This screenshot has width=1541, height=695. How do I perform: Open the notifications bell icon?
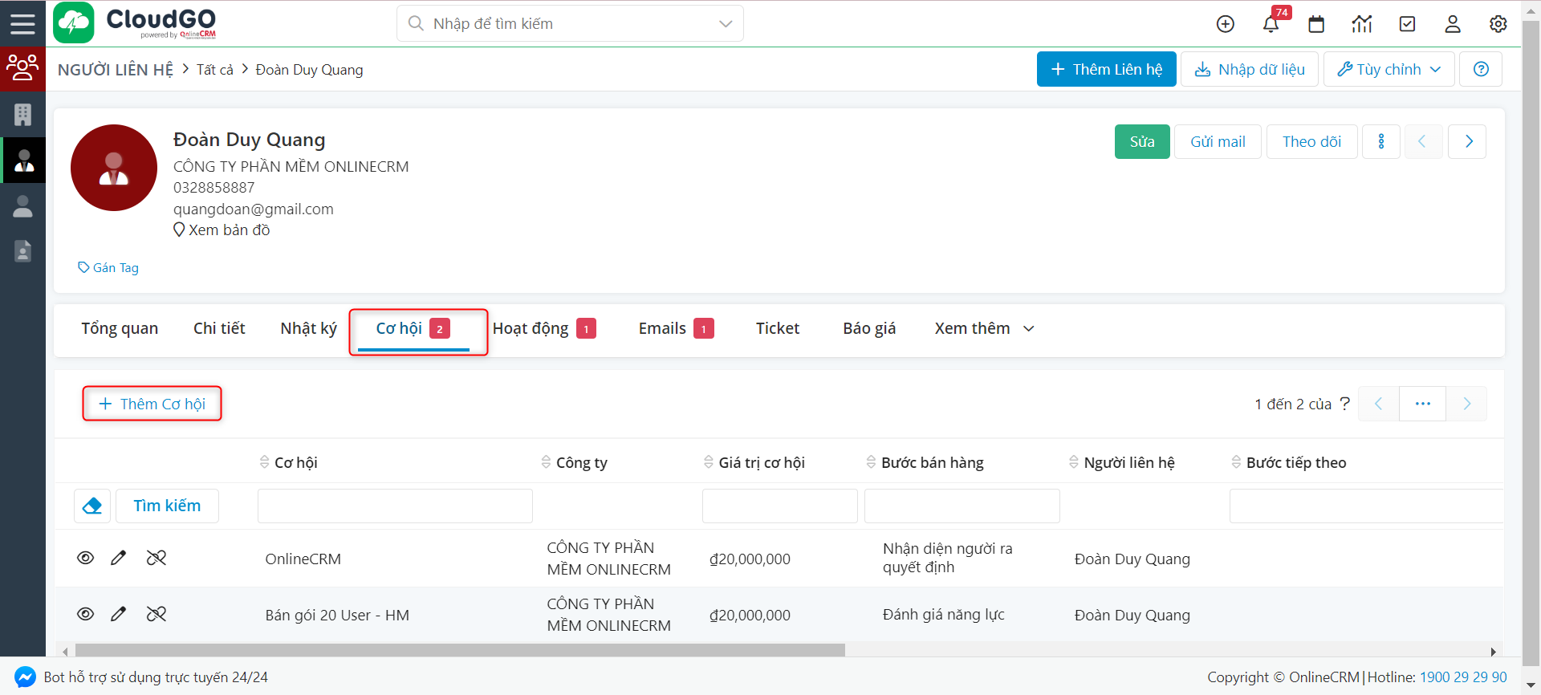[x=1271, y=24]
